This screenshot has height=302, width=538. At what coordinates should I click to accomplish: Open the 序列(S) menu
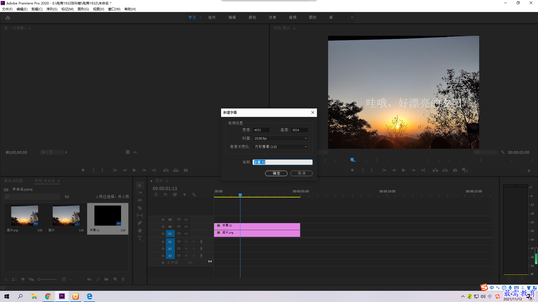click(x=52, y=9)
